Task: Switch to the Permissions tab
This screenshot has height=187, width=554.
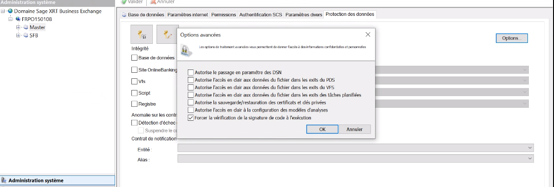Action: click(x=224, y=14)
